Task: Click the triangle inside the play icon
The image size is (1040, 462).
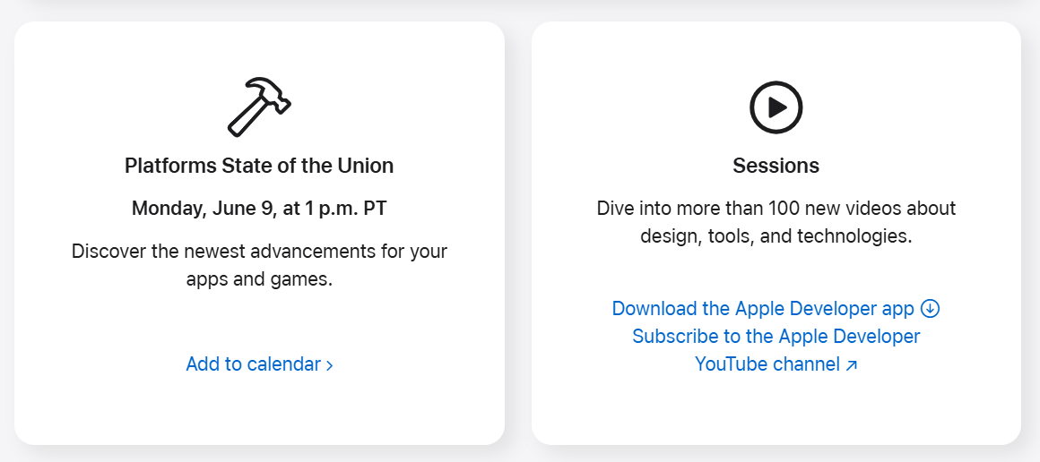Action: coord(778,107)
